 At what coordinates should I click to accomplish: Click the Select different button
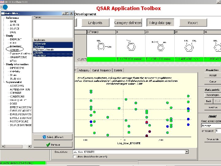point(53,137)
